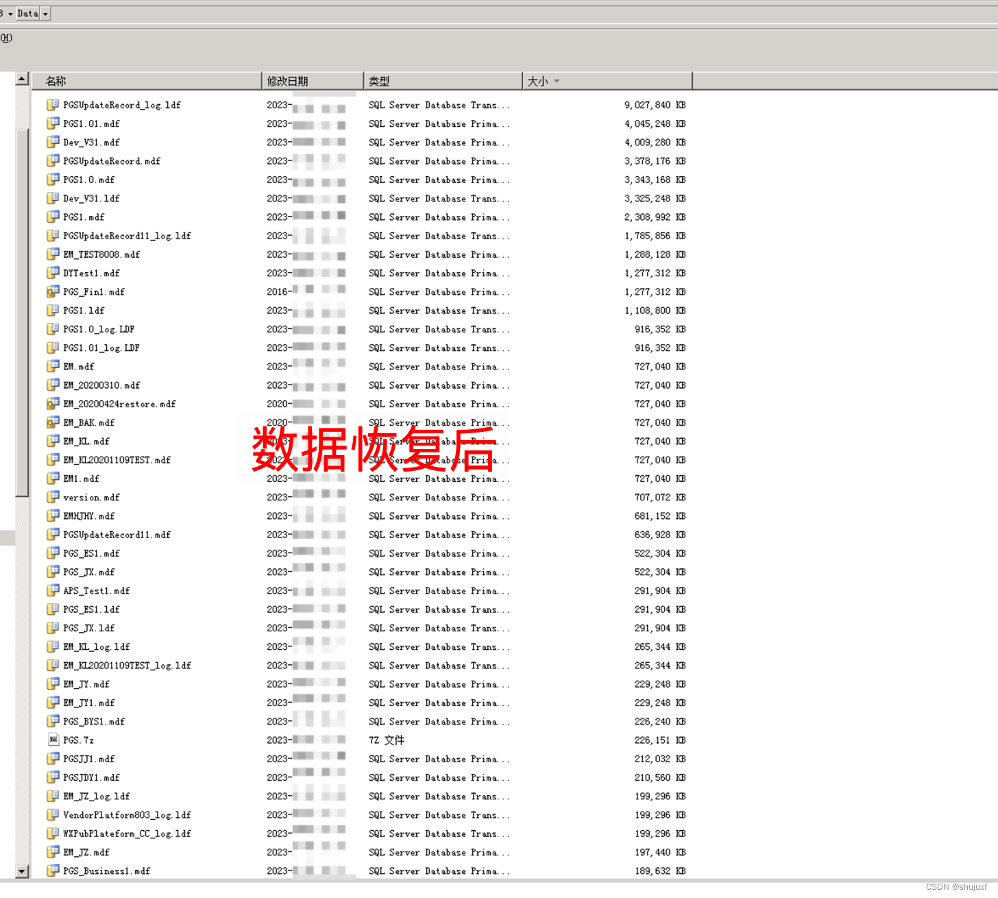Select file EM_JY1.mdf
The width and height of the screenshot is (998, 898).
89,703
